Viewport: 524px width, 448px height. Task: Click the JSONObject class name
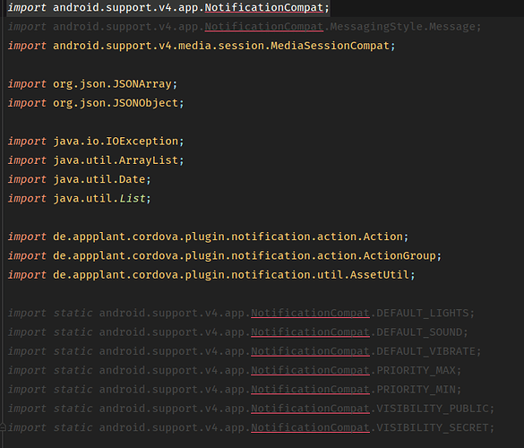[x=145, y=103]
